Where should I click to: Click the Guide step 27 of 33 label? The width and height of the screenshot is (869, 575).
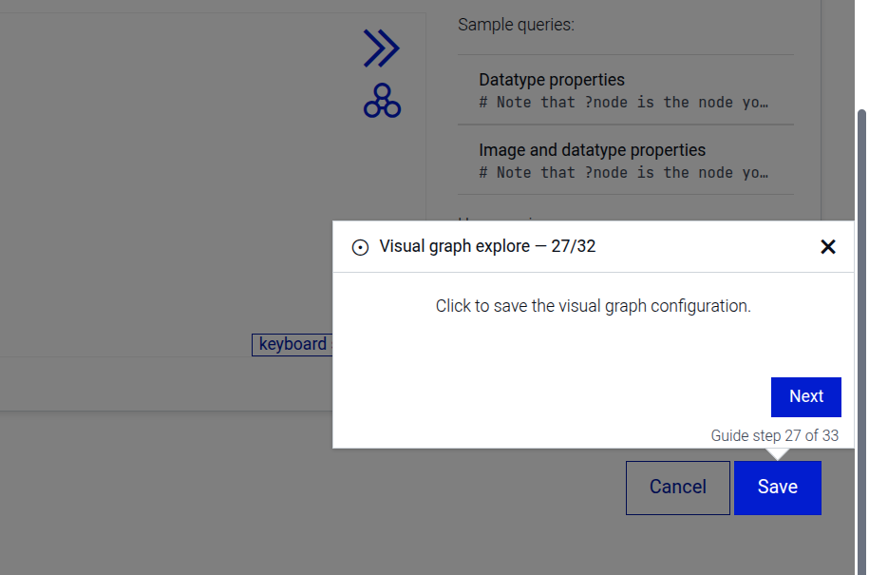774,436
